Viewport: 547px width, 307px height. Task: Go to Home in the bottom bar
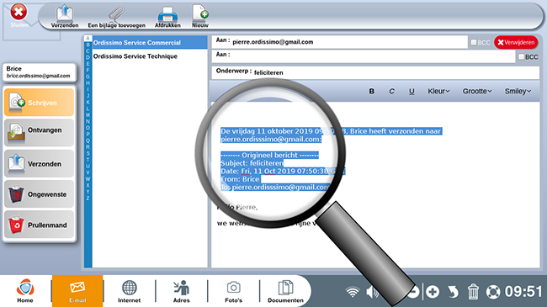pyautogui.click(x=25, y=291)
